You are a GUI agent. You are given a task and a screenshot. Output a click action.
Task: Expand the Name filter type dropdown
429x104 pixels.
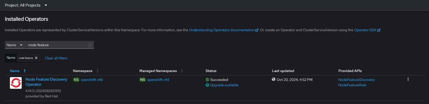[15, 45]
